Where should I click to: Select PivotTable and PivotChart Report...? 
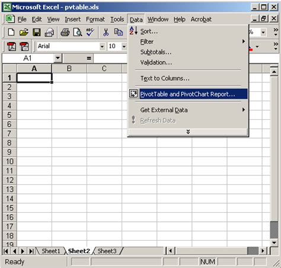[188, 94]
